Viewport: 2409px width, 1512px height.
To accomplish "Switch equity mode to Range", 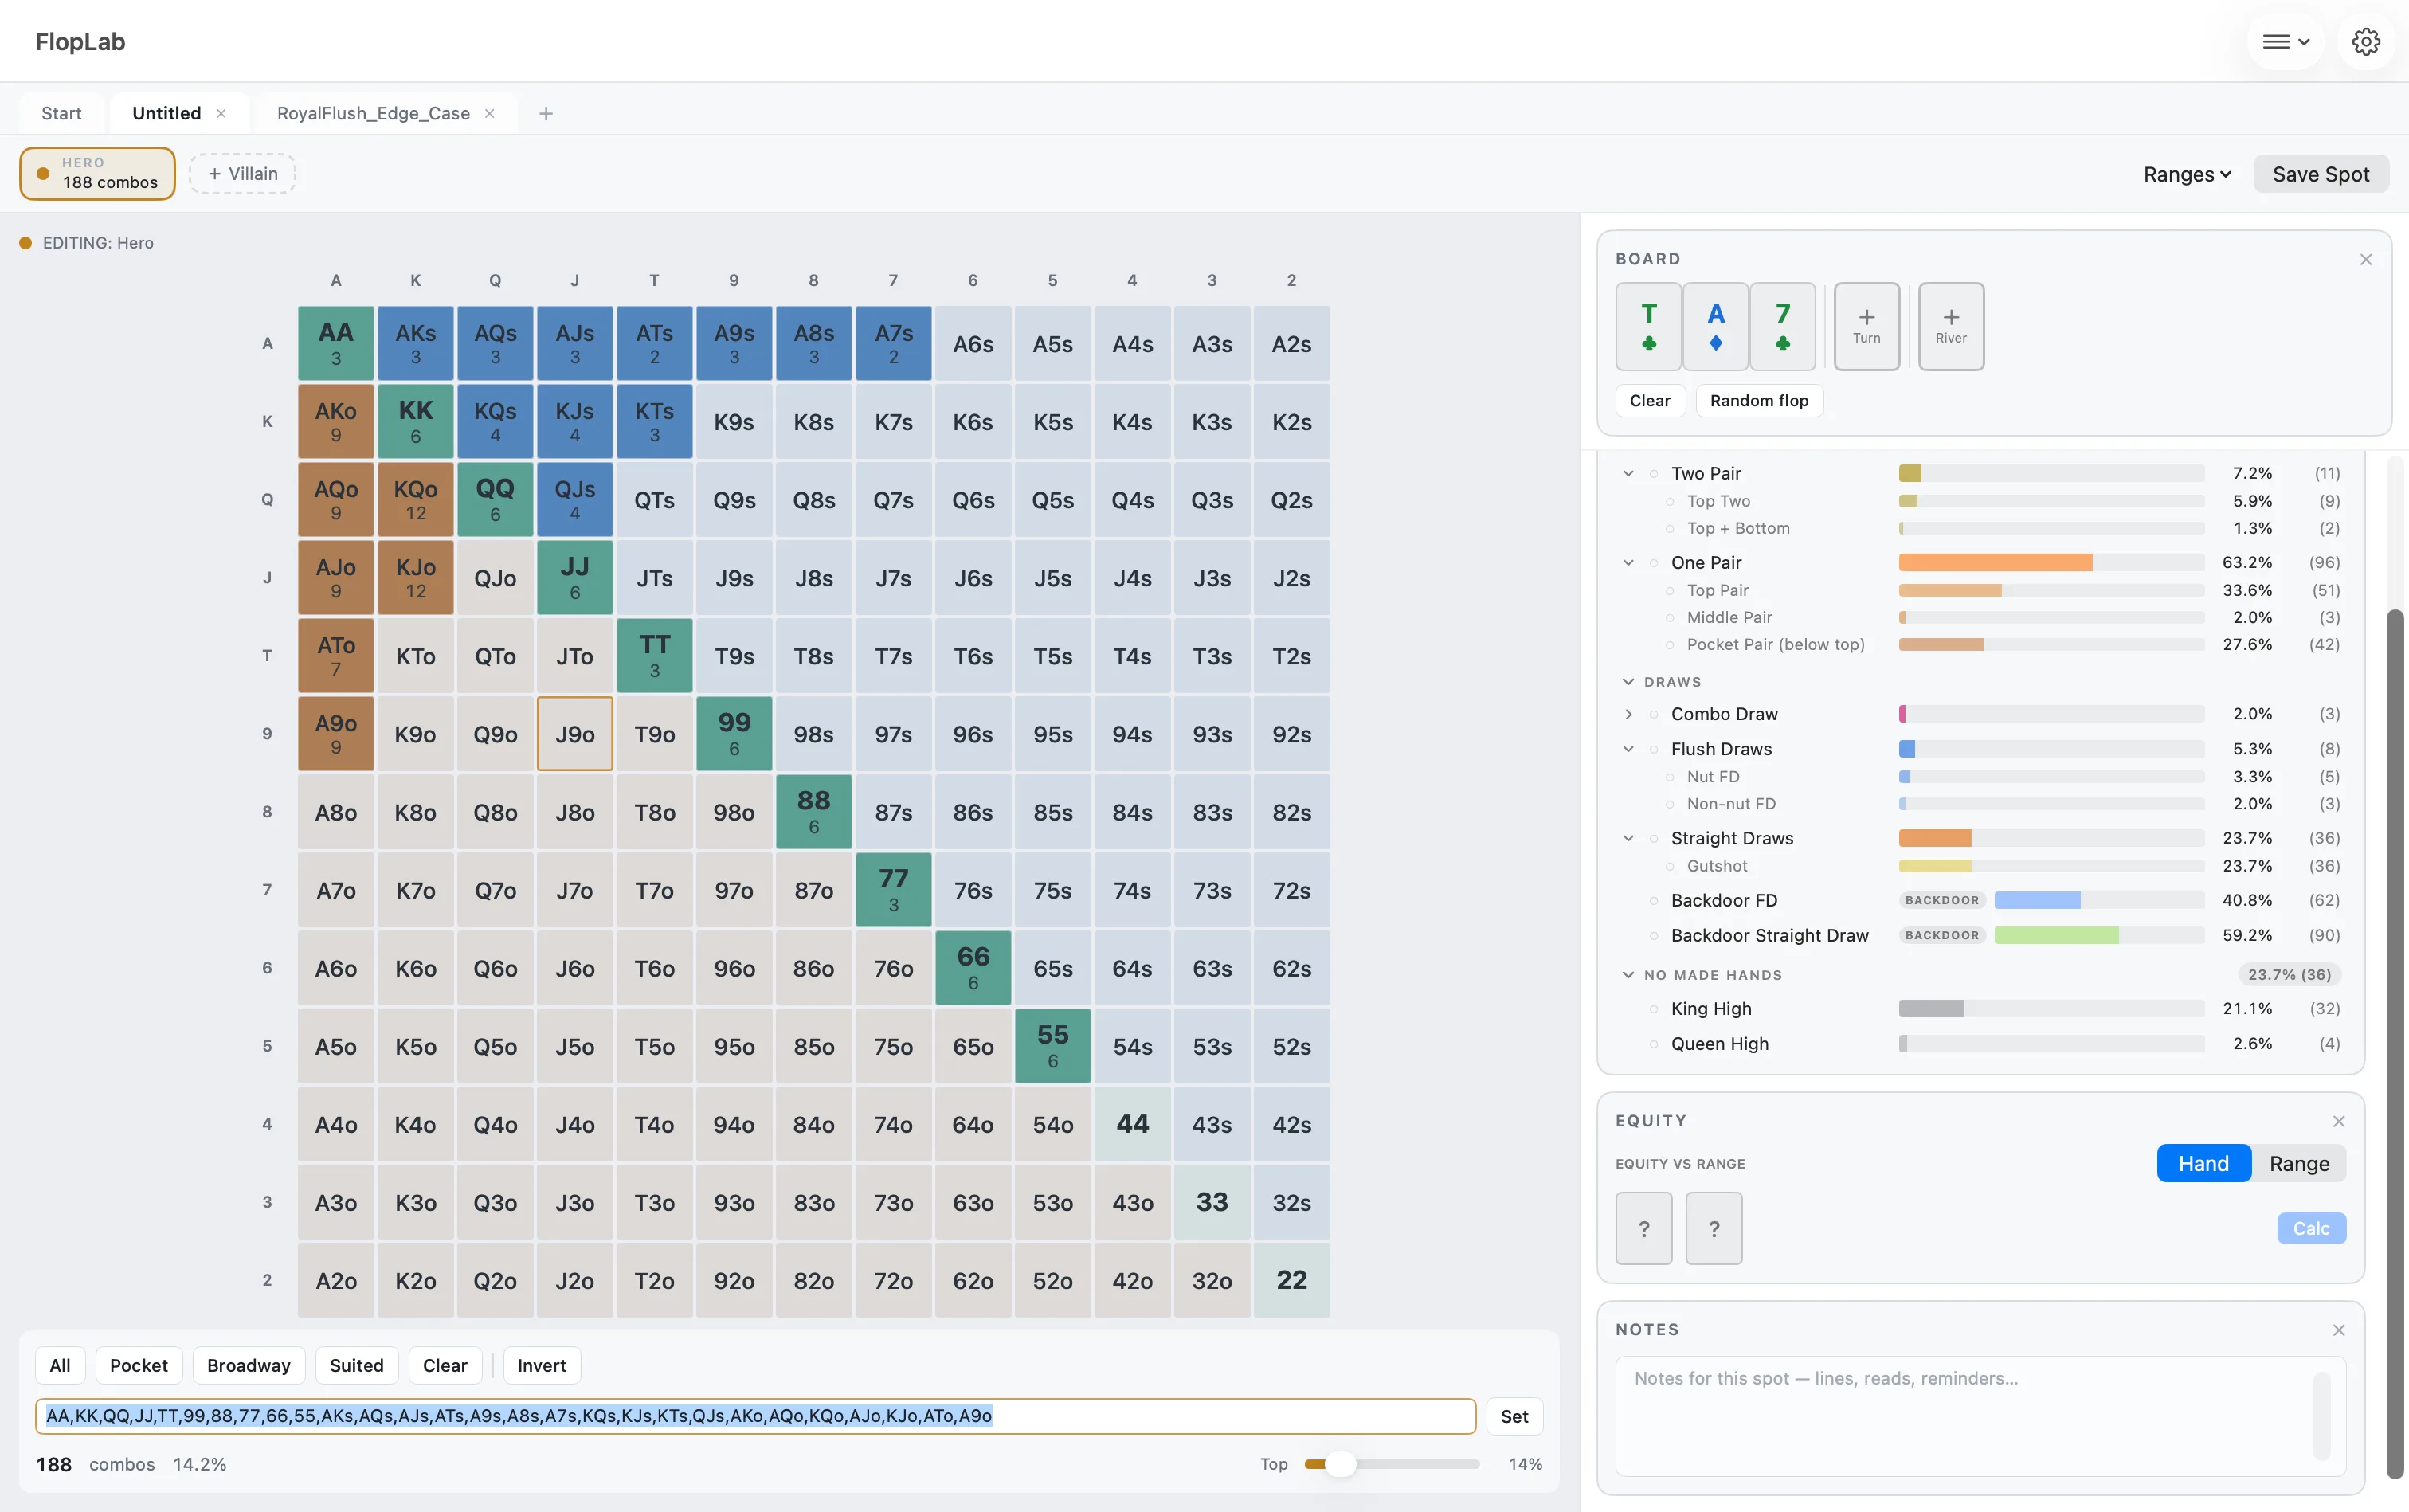I will pos(2299,1163).
